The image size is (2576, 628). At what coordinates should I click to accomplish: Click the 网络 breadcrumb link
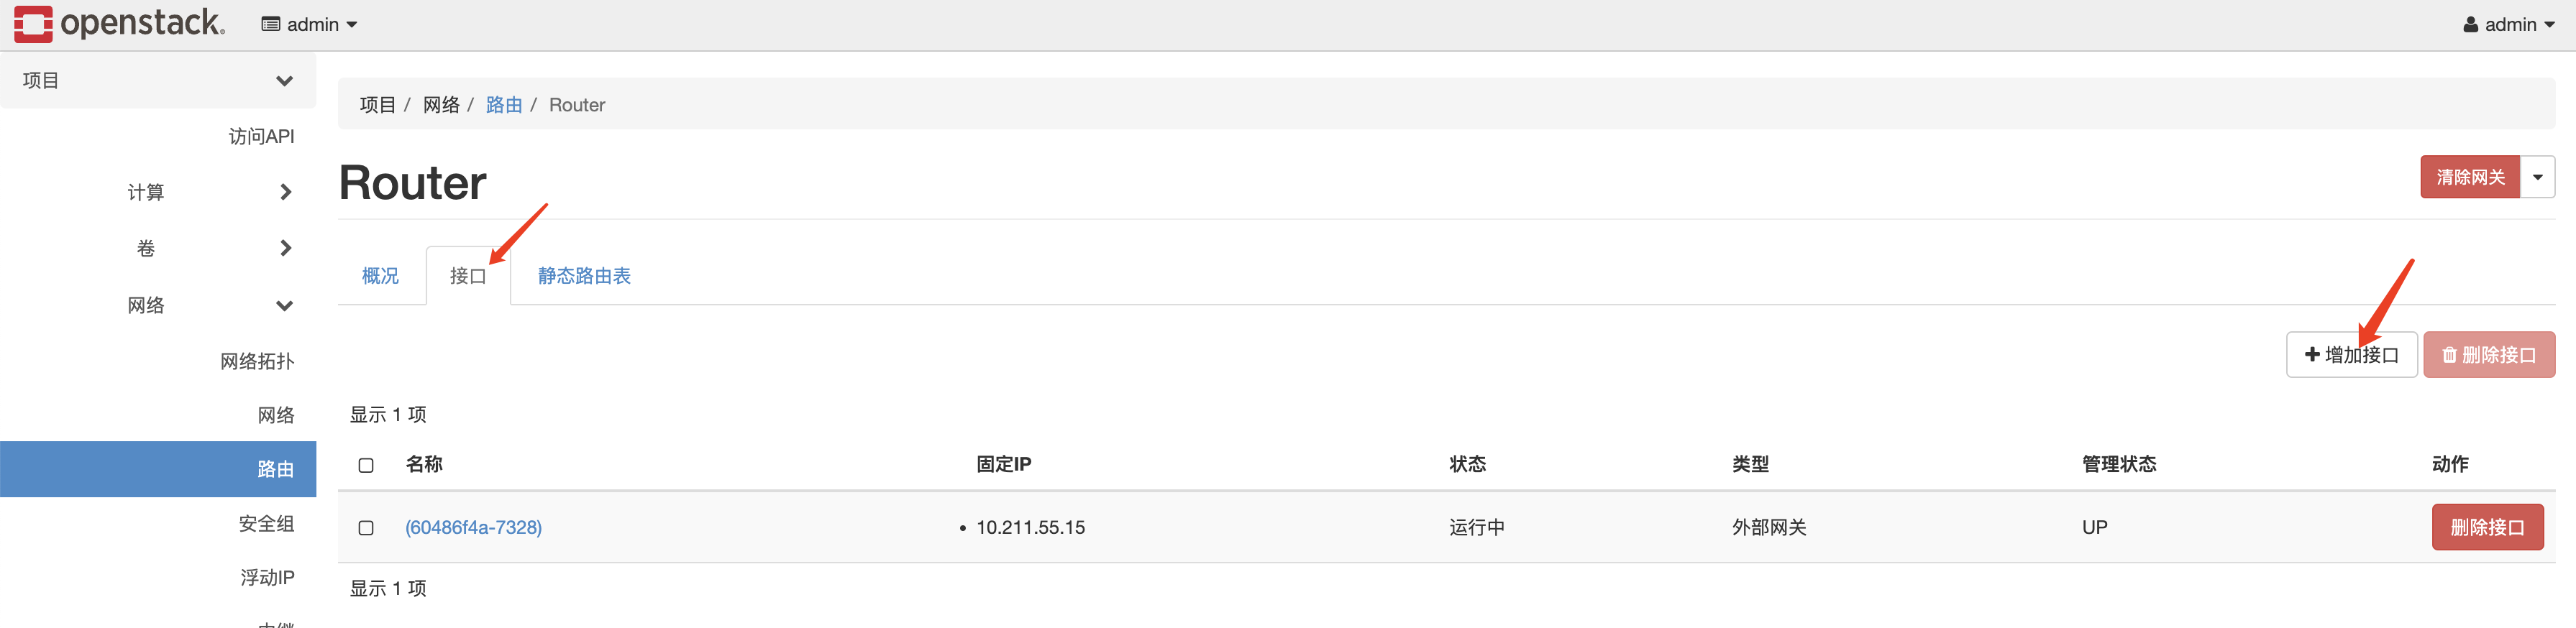click(442, 104)
